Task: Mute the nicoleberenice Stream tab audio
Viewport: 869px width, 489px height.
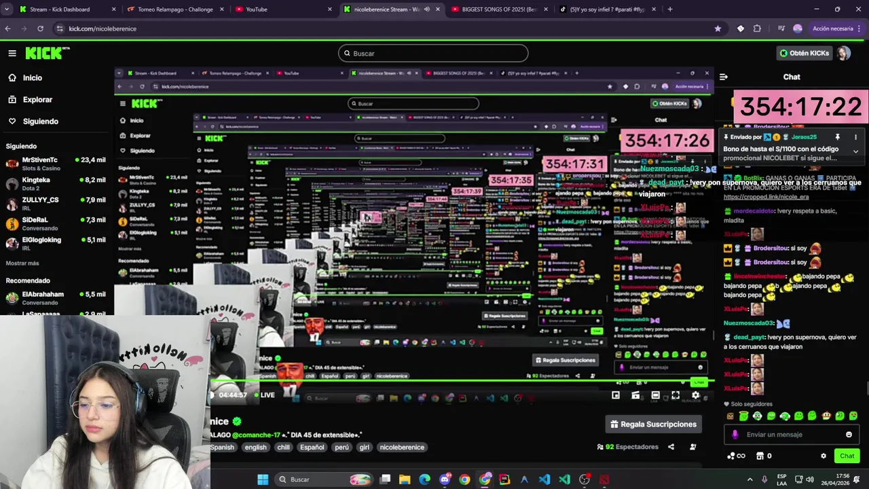Action: (426, 10)
